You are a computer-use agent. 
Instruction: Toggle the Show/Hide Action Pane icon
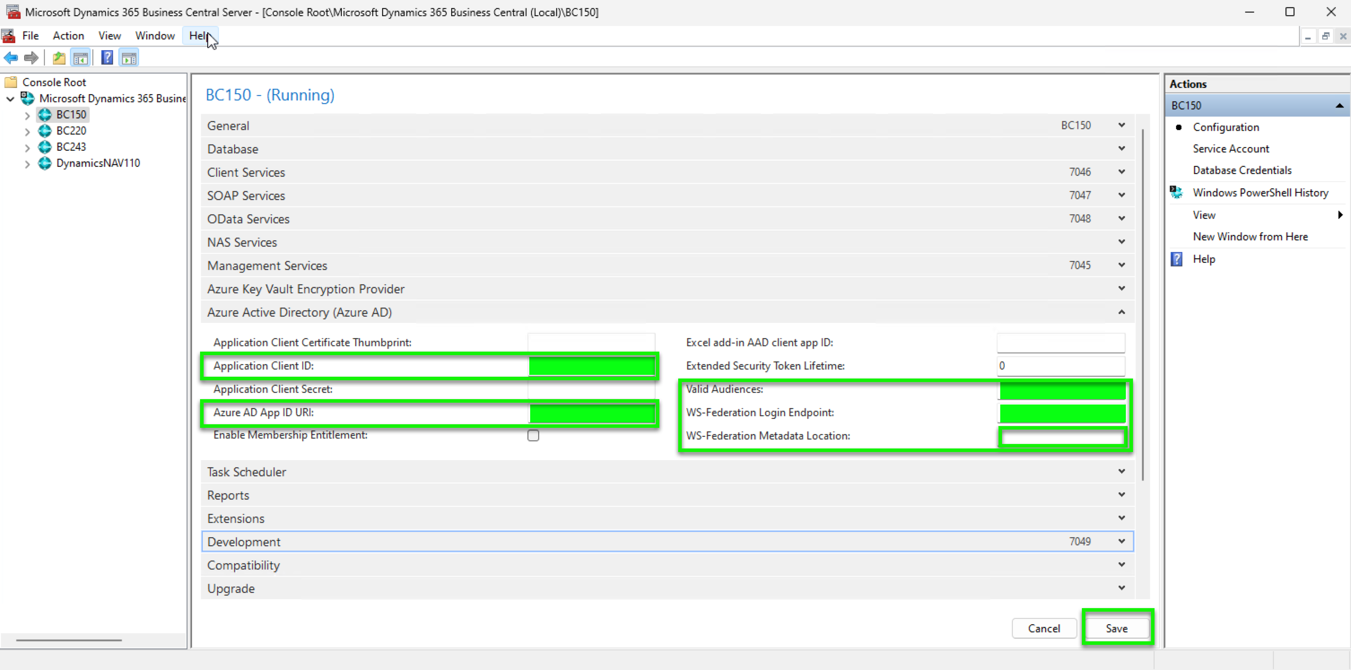[x=129, y=58]
